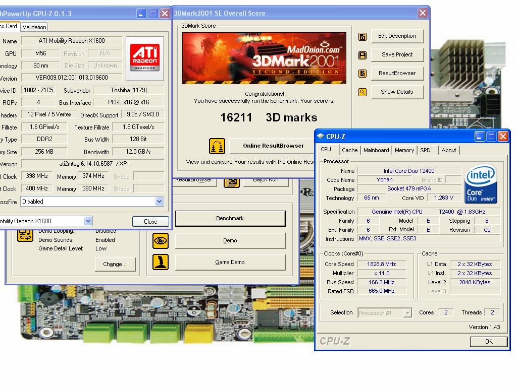This screenshot has height=387, width=517.
Task: Switch to the Graphics Card tab
Action: 9,26
